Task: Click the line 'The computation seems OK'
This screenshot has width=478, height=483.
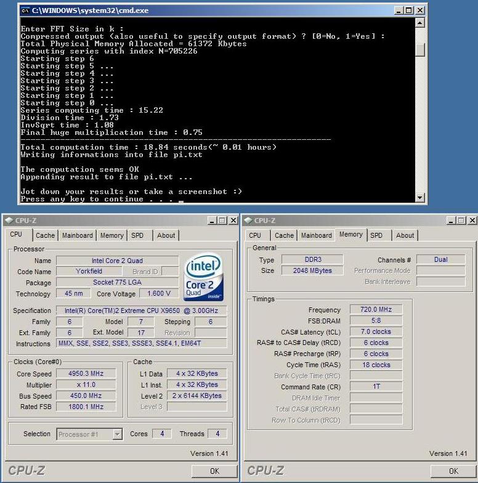Action: click(x=80, y=169)
